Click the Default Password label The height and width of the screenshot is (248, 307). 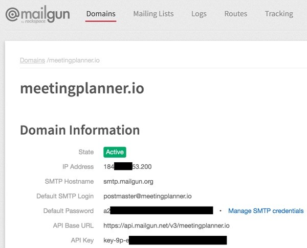click(x=69, y=211)
